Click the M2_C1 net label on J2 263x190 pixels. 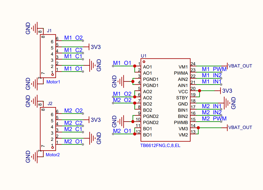73,129
